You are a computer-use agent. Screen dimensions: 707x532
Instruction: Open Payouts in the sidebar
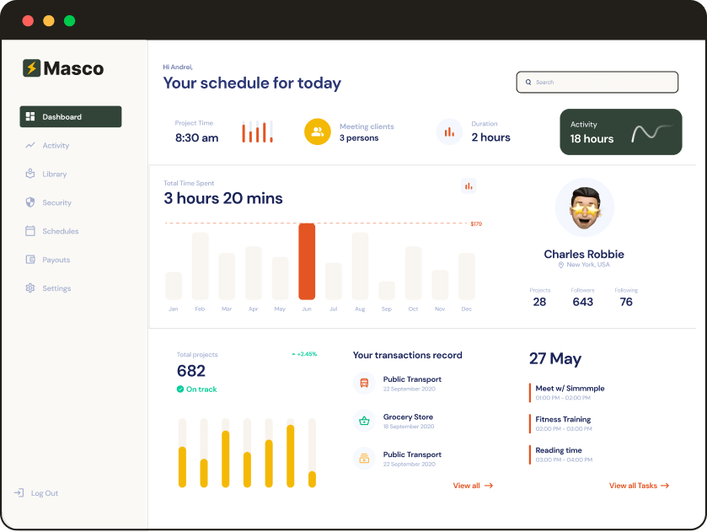coord(56,260)
